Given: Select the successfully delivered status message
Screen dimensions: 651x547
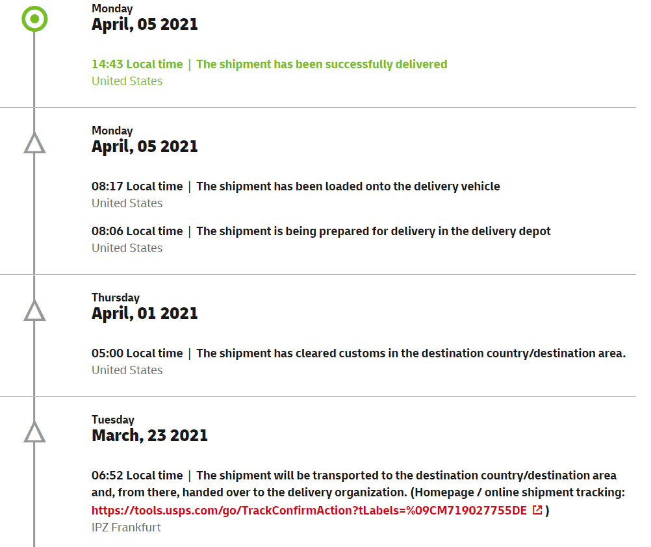Looking at the screenshot, I should (x=322, y=64).
